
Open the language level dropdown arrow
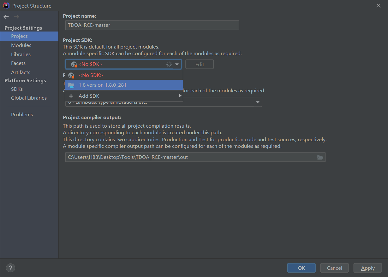(x=258, y=102)
